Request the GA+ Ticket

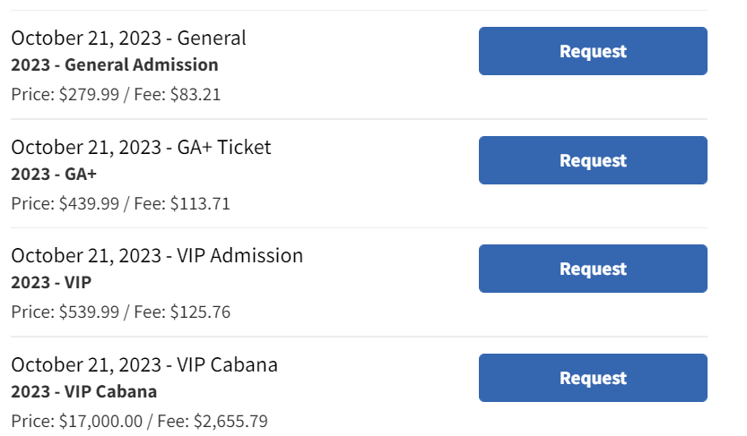click(593, 160)
